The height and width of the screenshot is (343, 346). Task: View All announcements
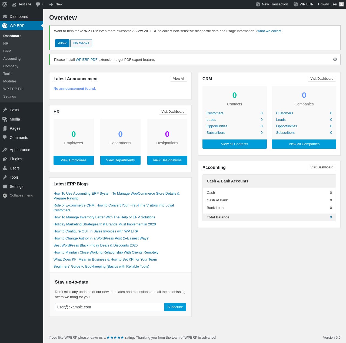pos(179,79)
